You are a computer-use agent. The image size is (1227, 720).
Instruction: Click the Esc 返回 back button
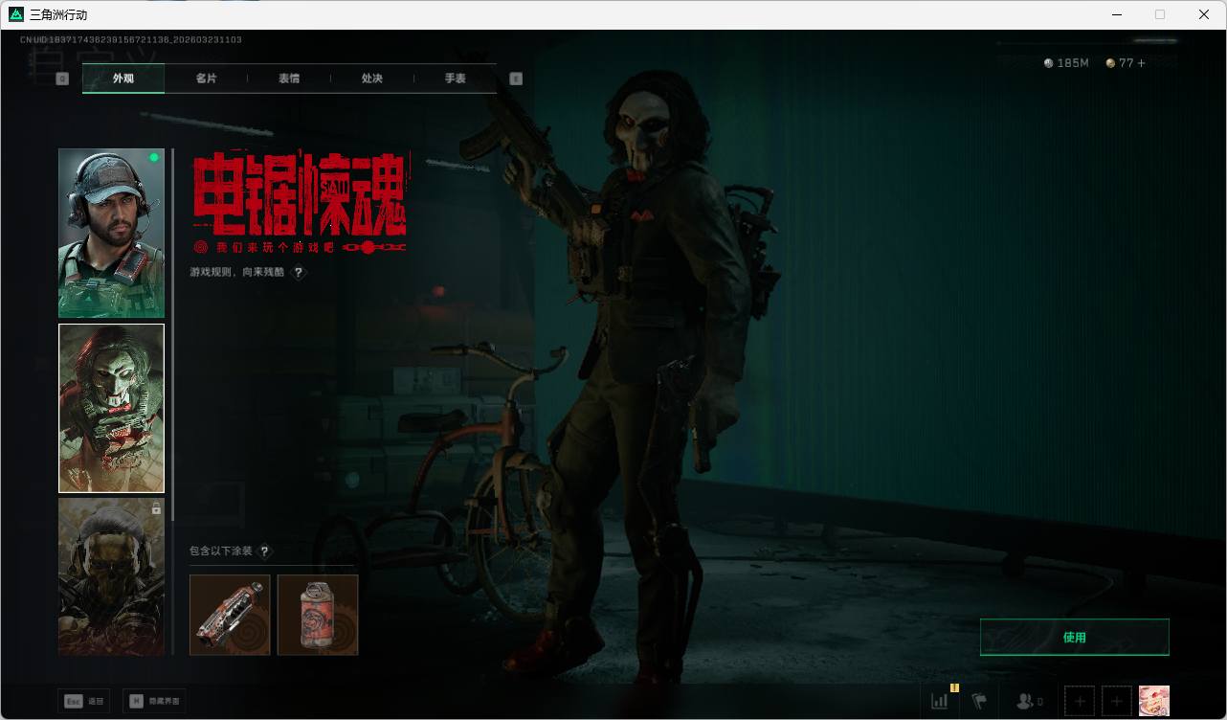(84, 702)
